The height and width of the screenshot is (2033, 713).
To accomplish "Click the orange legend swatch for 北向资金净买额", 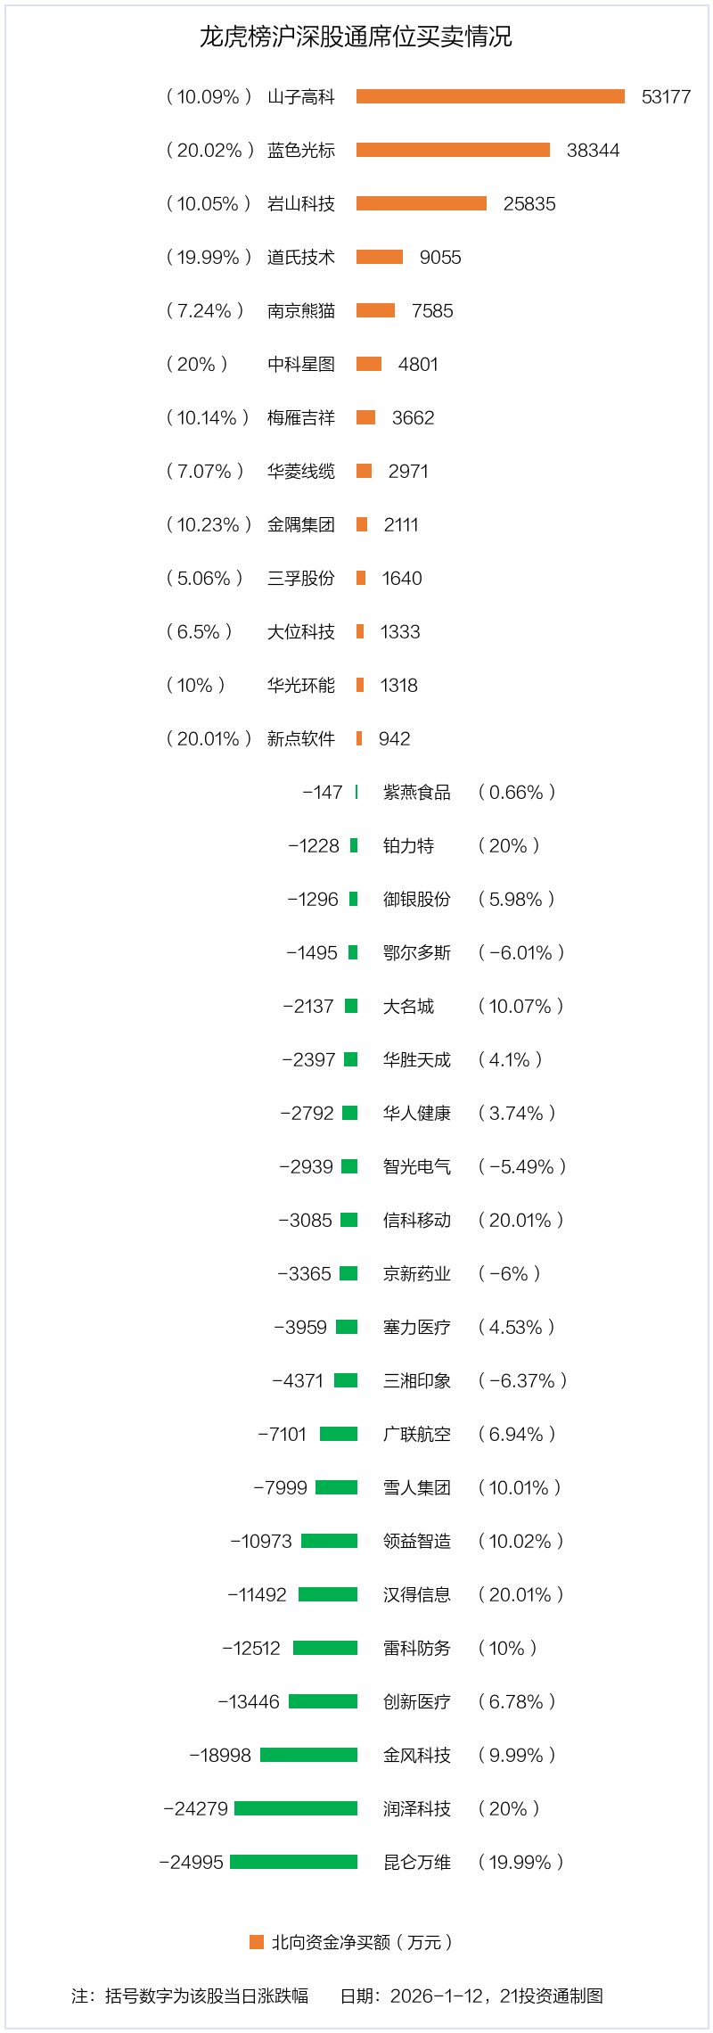I will [257, 1942].
